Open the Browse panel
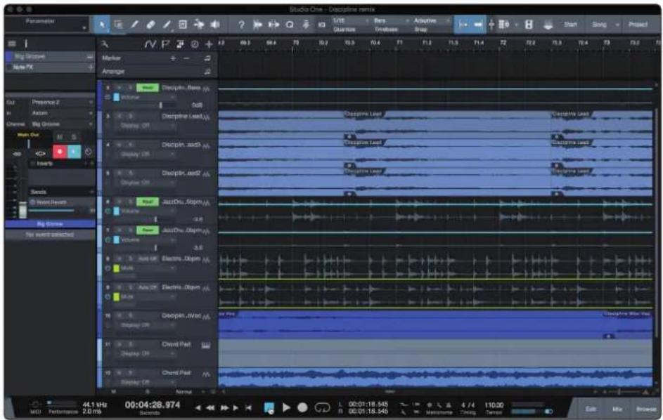The width and height of the screenshot is (663, 420). pyautogui.click(x=646, y=409)
